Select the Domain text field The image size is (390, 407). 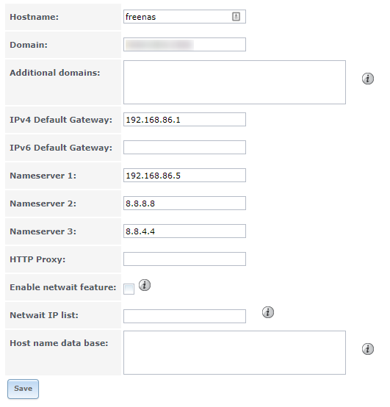point(184,44)
